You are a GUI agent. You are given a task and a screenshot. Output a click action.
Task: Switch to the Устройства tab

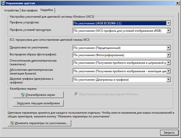(x=11, y=10)
